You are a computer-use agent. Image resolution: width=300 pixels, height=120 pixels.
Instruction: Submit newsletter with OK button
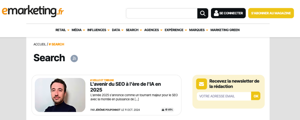[256, 96]
